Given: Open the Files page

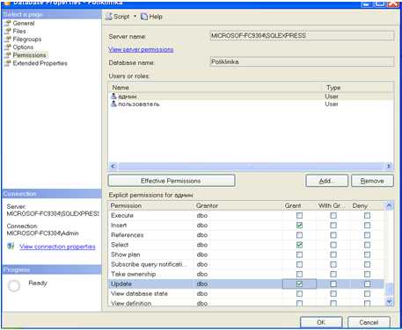Looking at the screenshot, I should coord(19,31).
